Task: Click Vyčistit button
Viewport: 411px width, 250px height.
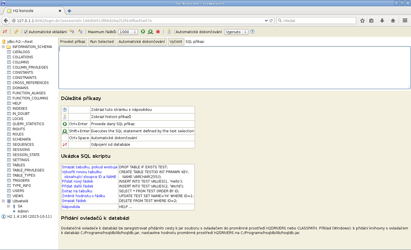Action: click(176, 42)
